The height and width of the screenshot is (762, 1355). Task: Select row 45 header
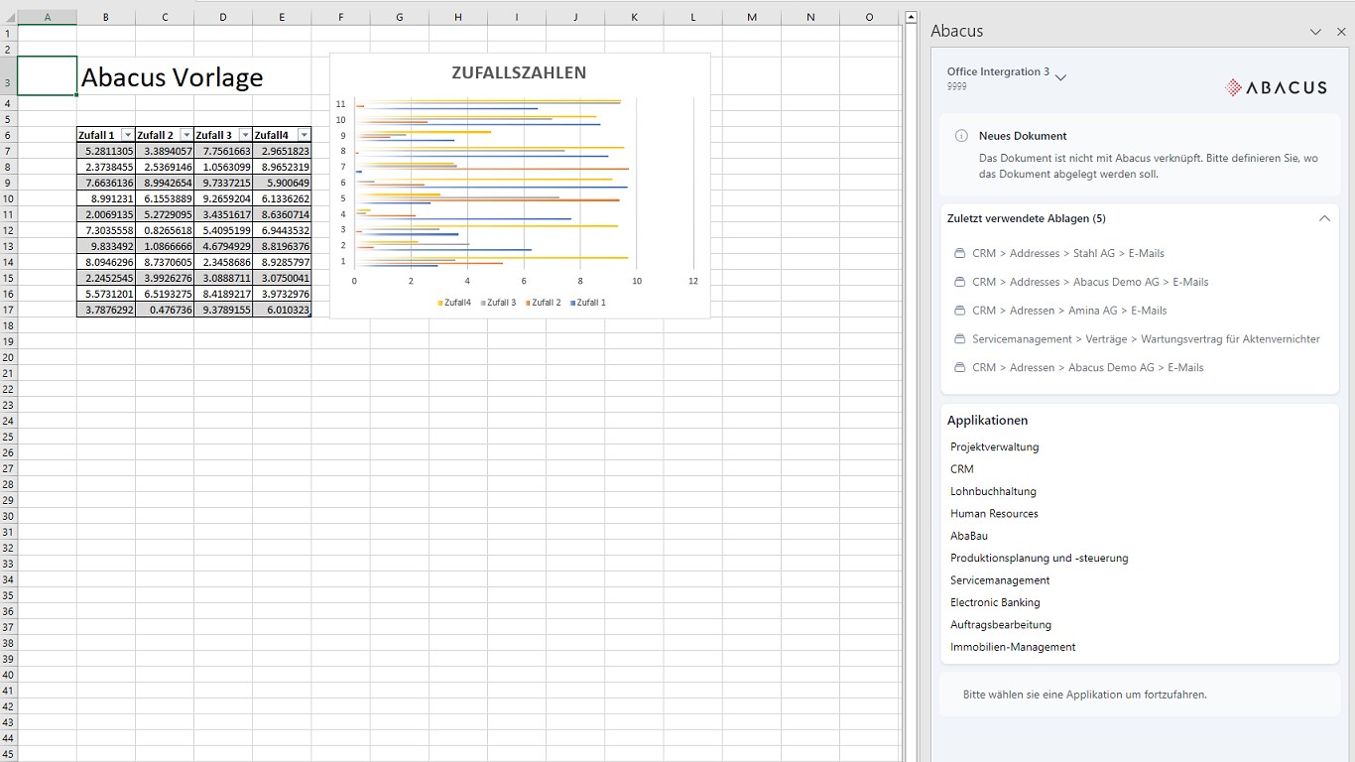(x=9, y=753)
